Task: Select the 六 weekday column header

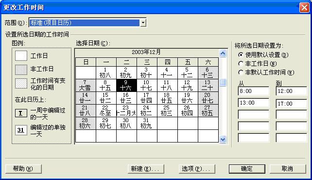Action: 208,62
